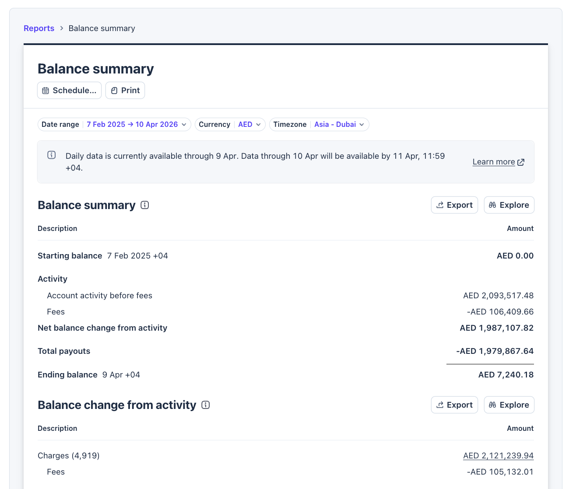Open the charges amount AED 2,121,239.94 link
The image size is (576, 489).
tap(498, 456)
